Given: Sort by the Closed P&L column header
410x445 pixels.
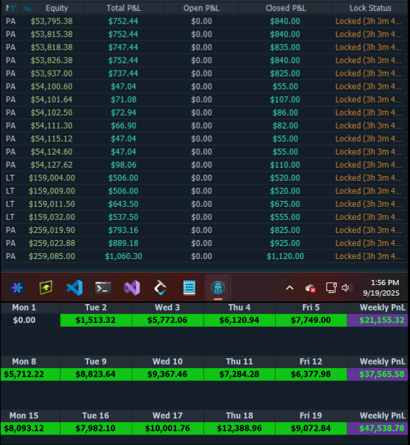Looking at the screenshot, I should point(286,8).
